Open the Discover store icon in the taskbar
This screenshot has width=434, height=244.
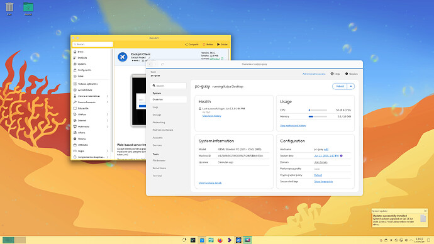click(202, 240)
